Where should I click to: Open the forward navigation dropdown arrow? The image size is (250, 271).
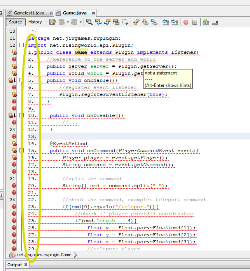click(x=81, y=22)
